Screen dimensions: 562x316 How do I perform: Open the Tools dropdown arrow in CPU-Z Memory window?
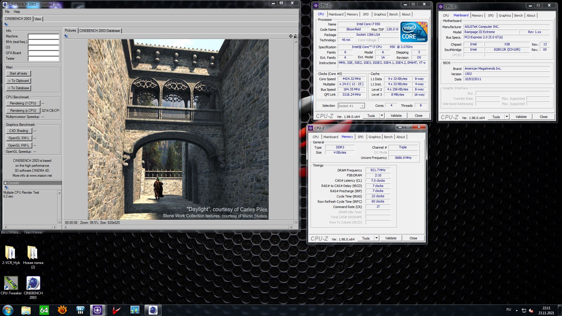click(376, 238)
